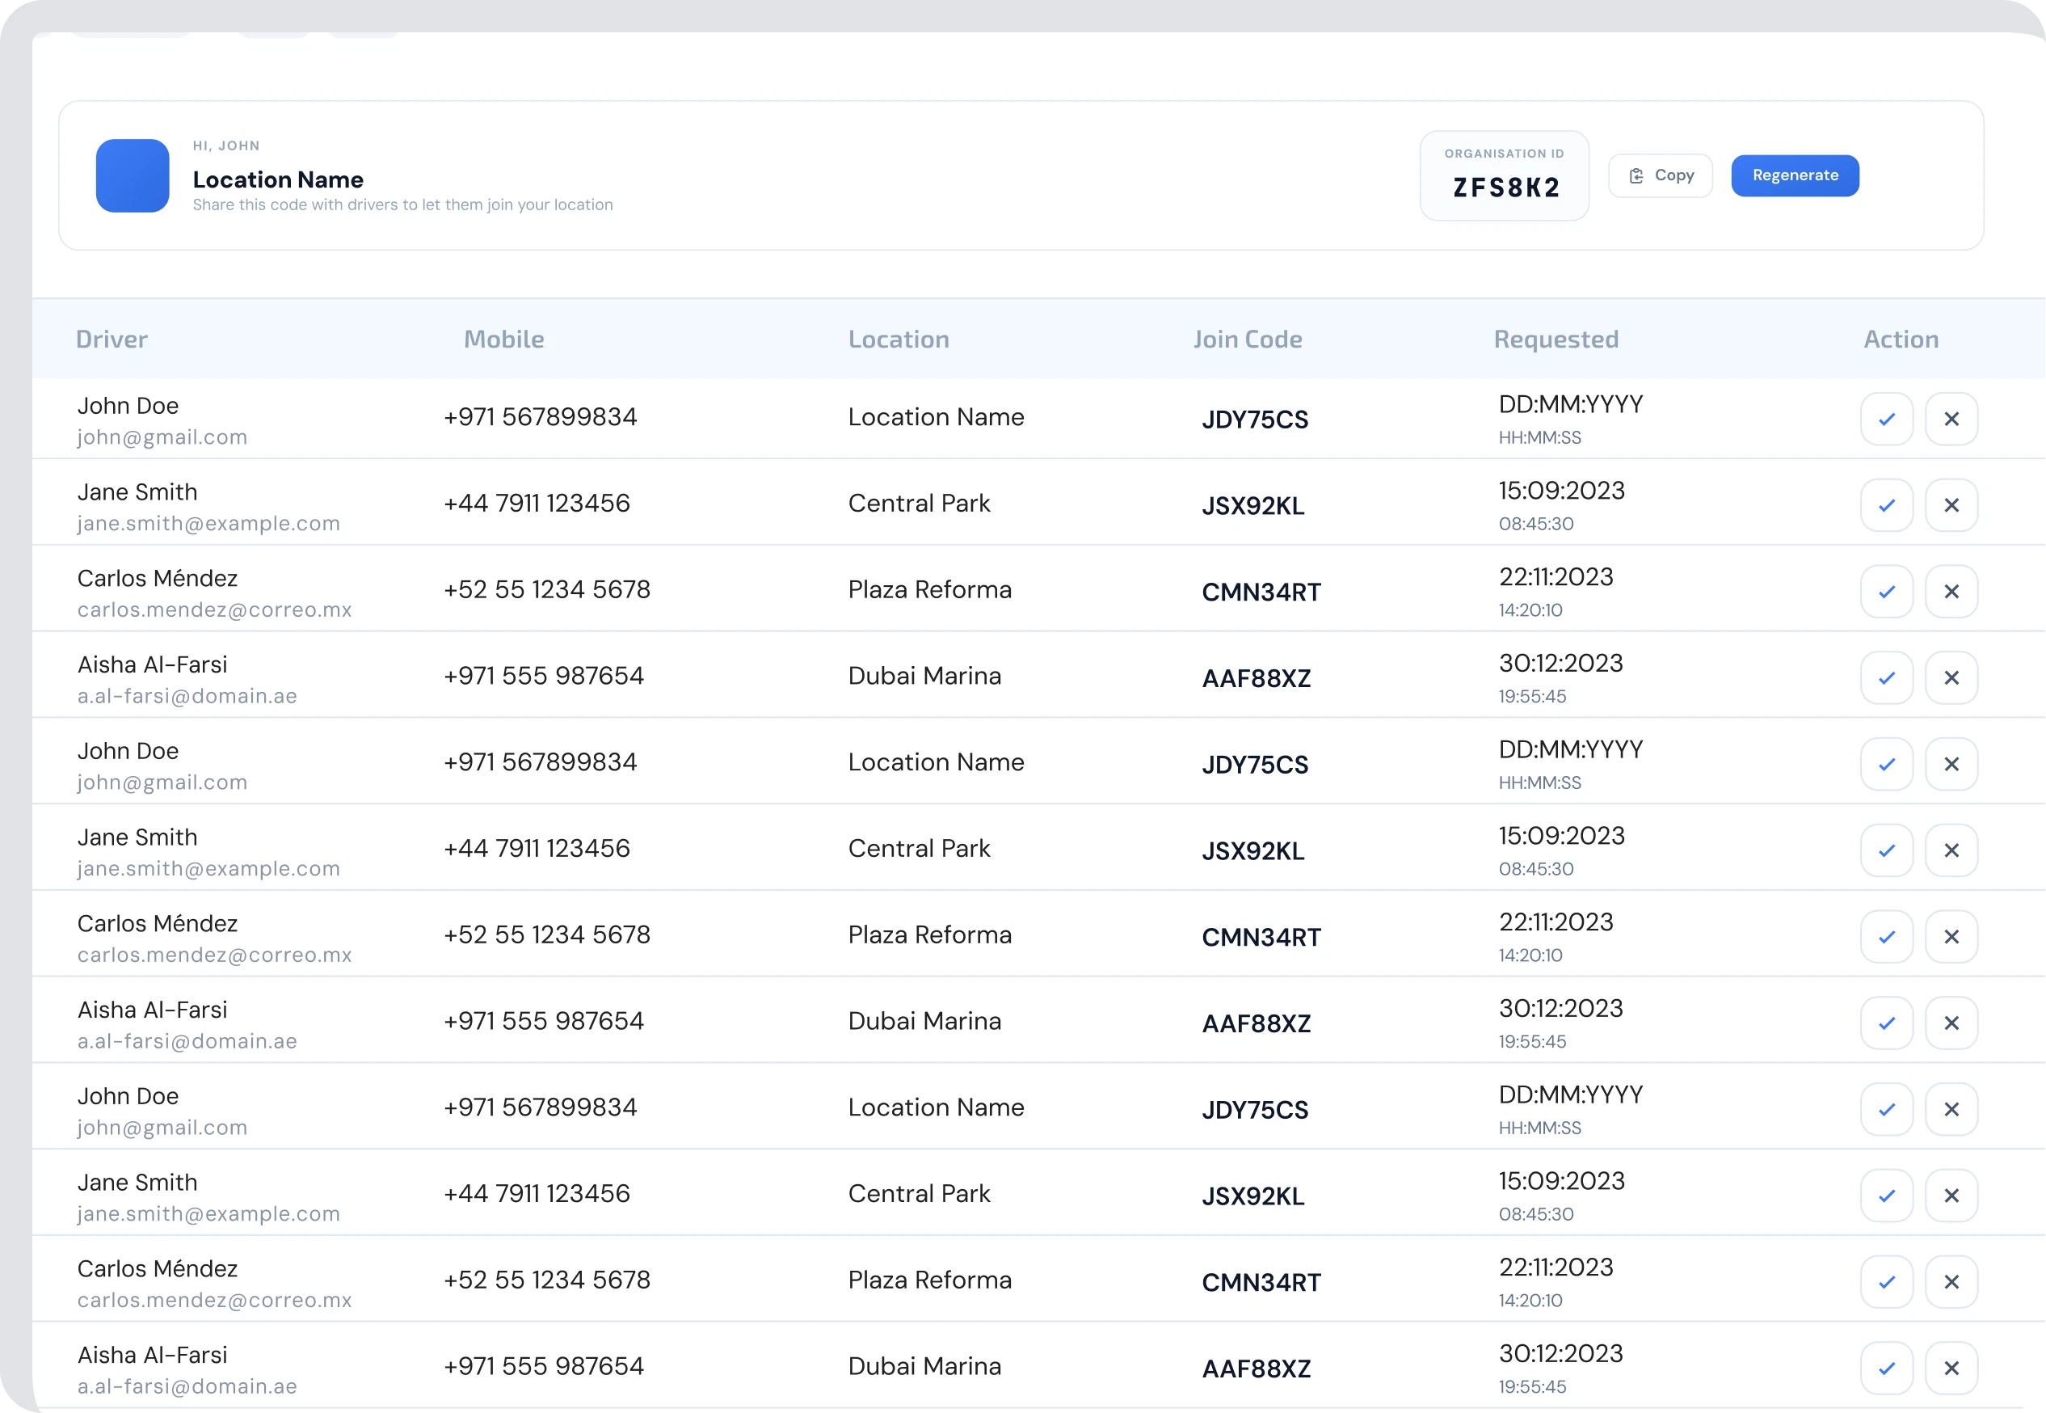Approve the first Aisha Al-Farsi join request
This screenshot has width=2046, height=1413.
[x=1887, y=678]
